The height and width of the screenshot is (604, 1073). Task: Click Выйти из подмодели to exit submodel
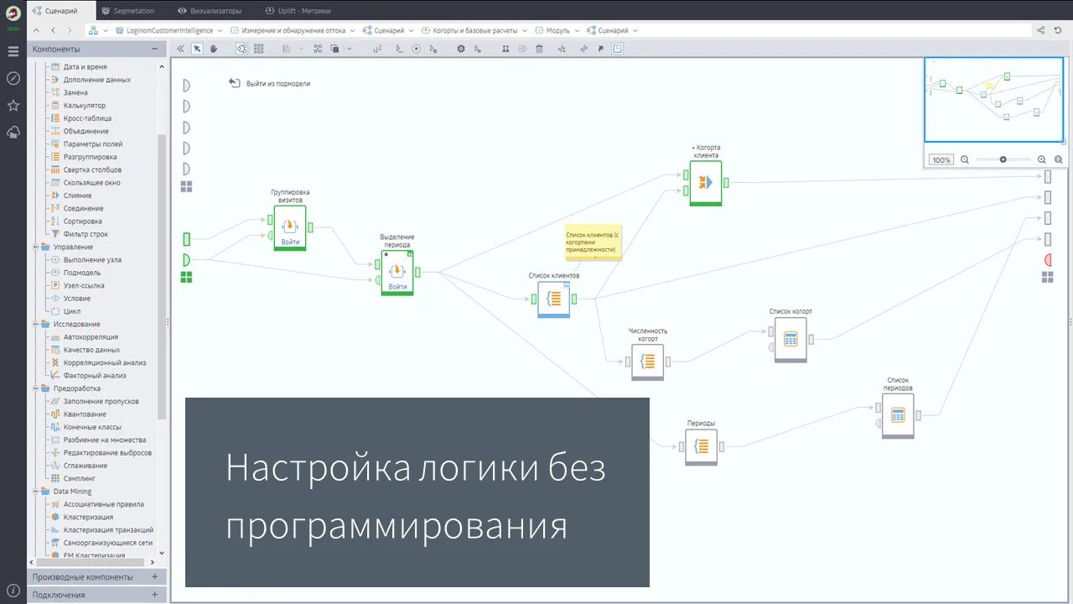click(x=277, y=83)
